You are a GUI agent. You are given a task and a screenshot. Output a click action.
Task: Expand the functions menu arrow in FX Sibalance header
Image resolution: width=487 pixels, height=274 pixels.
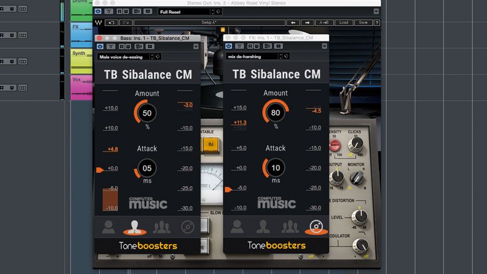click(x=324, y=46)
